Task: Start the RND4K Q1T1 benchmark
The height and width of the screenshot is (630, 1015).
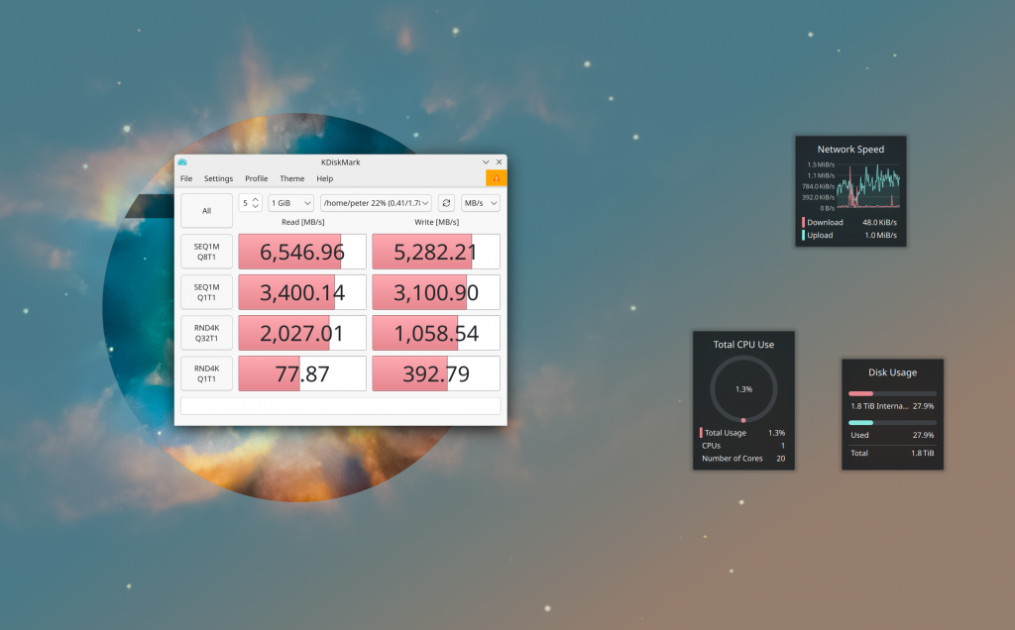Action: click(206, 373)
